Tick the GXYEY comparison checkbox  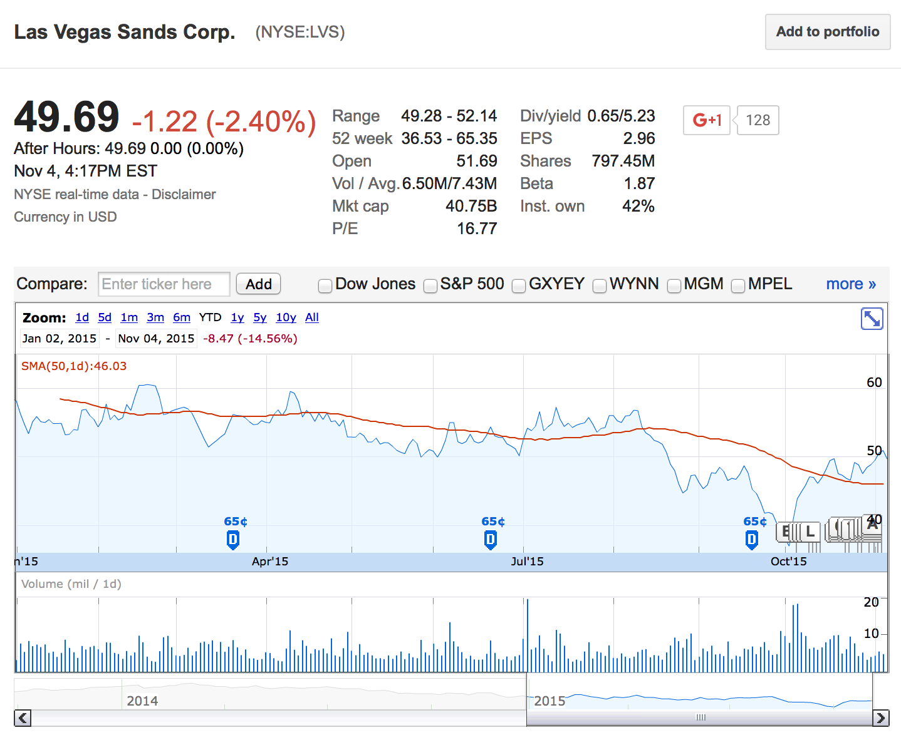point(519,286)
